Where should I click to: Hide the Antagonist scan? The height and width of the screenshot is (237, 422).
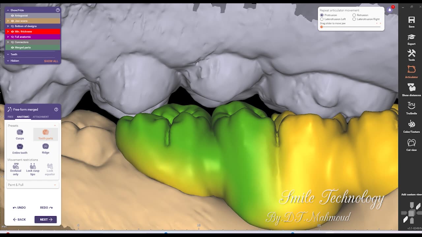point(13,15)
